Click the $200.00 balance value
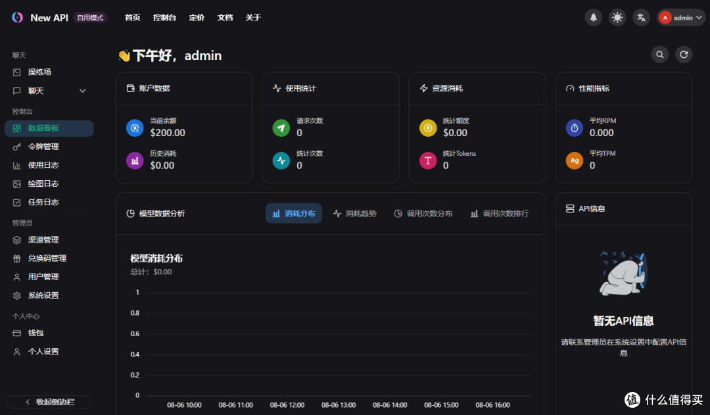 (168, 133)
